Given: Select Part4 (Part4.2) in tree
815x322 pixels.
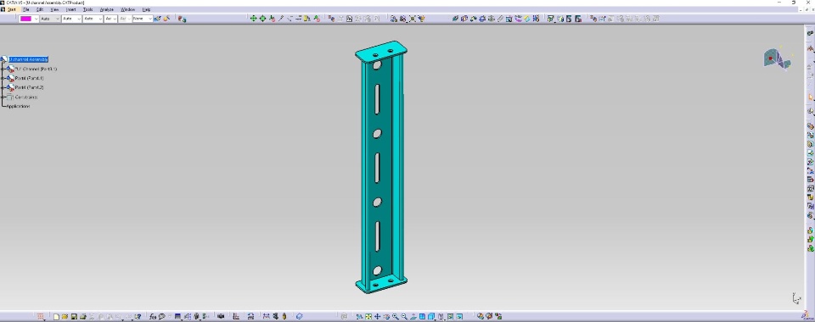Looking at the screenshot, I should click(29, 87).
